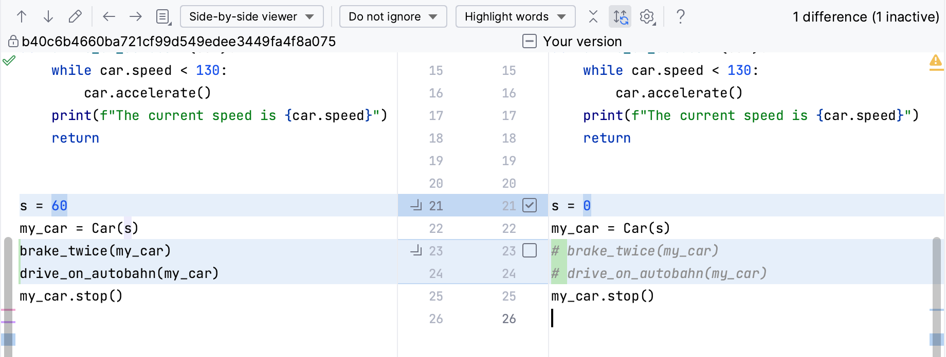This screenshot has height=357, width=946.
Task: Open the Highlight words dropdown
Action: pos(515,17)
